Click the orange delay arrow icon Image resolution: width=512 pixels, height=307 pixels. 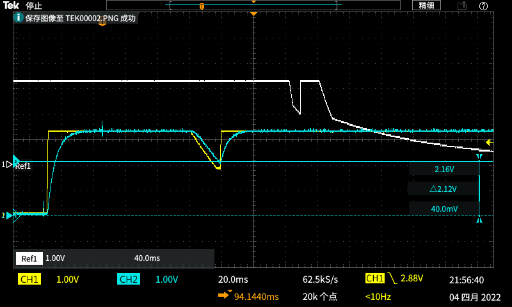[x=225, y=295]
